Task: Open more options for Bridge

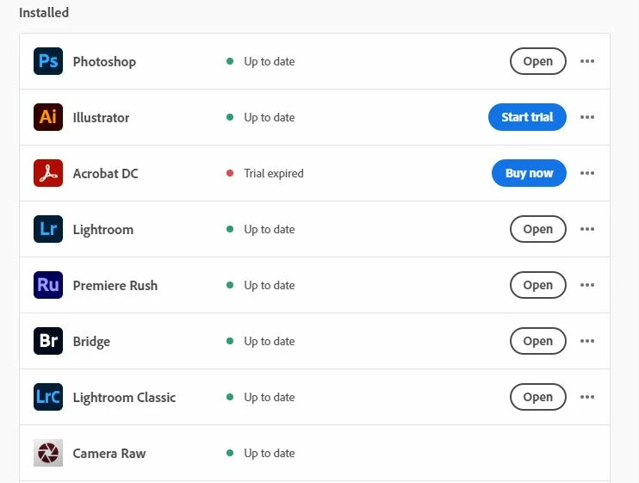Action: point(587,341)
